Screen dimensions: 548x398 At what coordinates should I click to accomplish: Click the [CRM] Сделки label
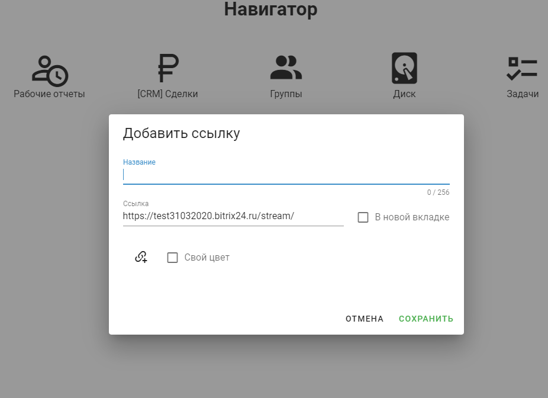pos(167,94)
